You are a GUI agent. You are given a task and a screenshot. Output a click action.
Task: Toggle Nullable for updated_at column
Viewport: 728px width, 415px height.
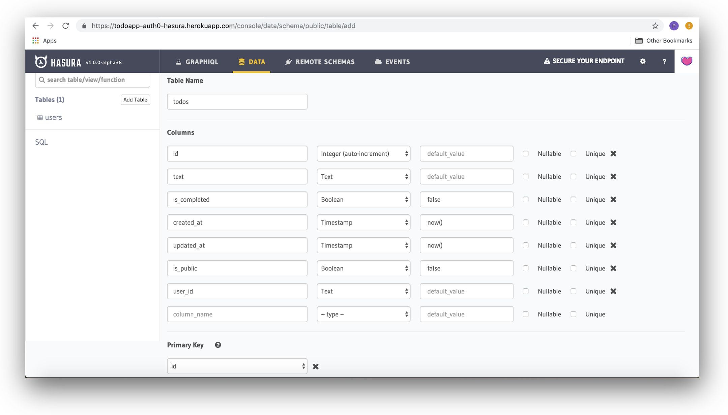526,245
